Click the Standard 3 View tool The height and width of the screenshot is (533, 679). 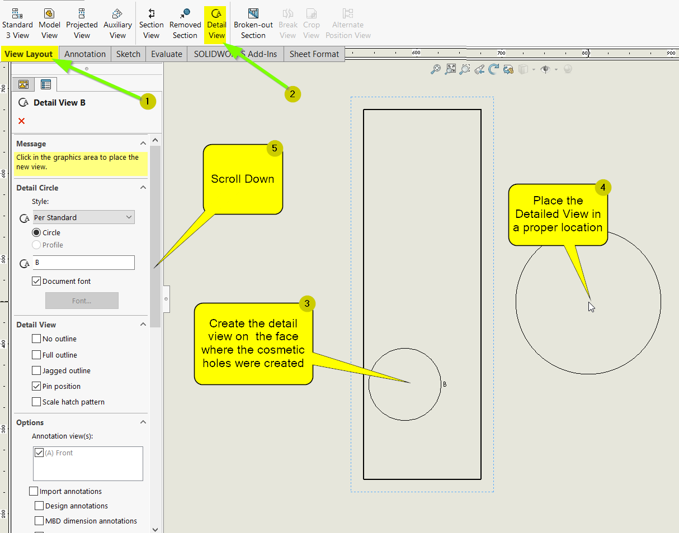point(17,23)
